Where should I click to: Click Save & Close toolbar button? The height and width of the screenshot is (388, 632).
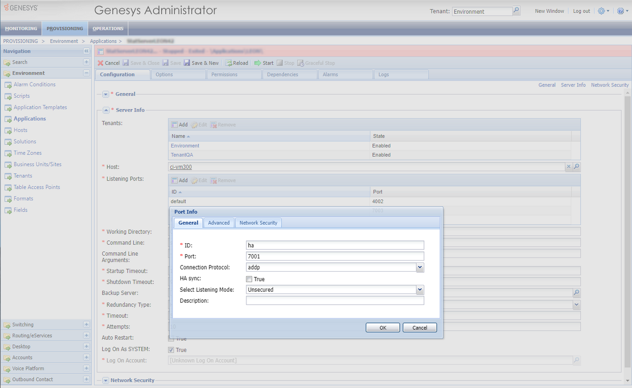(141, 63)
